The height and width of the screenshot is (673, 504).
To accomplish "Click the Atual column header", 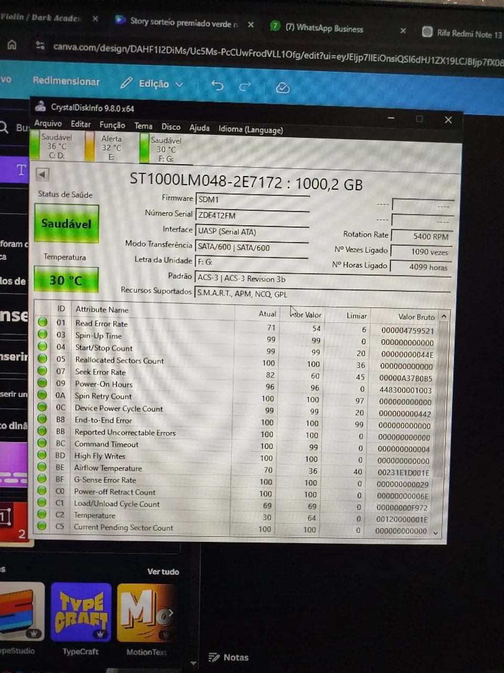I will [267, 314].
